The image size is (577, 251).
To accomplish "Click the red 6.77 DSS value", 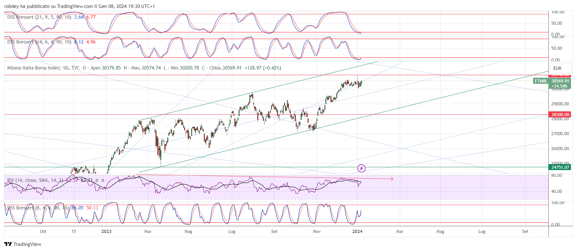I will click(x=91, y=17).
